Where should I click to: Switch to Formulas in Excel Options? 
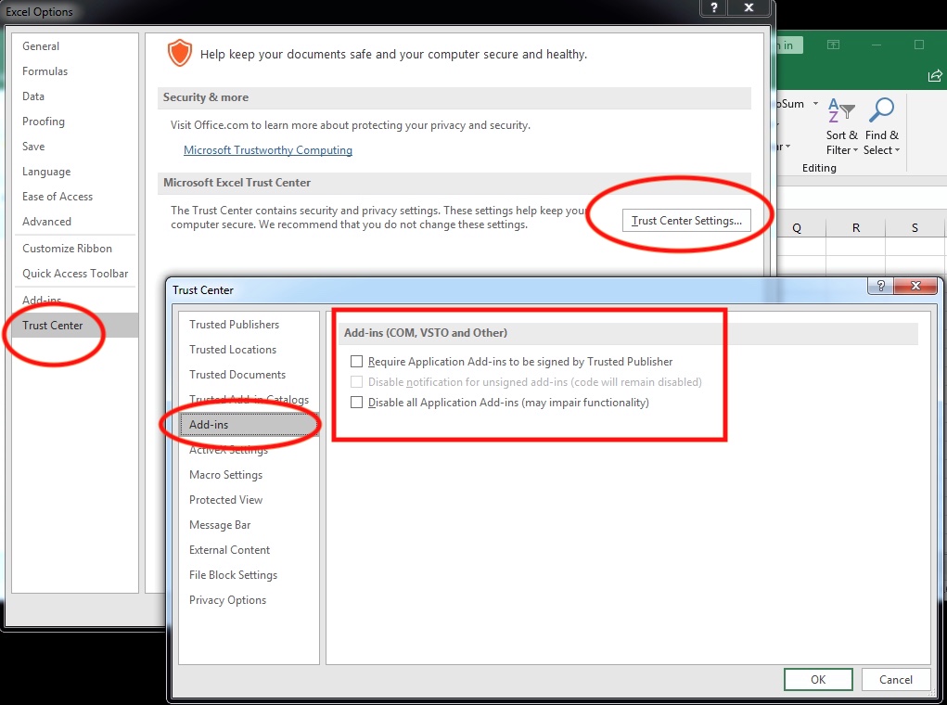(45, 71)
